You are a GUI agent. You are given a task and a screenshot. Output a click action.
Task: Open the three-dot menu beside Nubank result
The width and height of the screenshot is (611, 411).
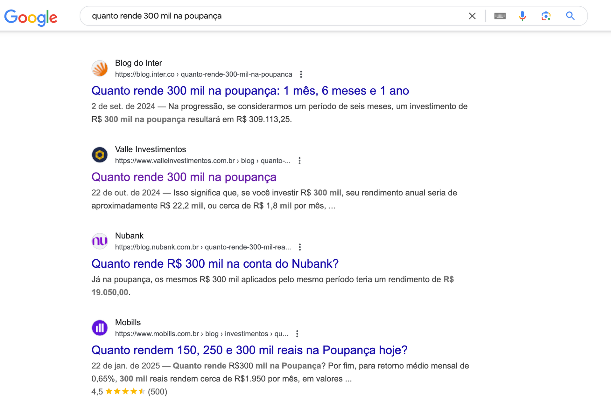click(299, 247)
